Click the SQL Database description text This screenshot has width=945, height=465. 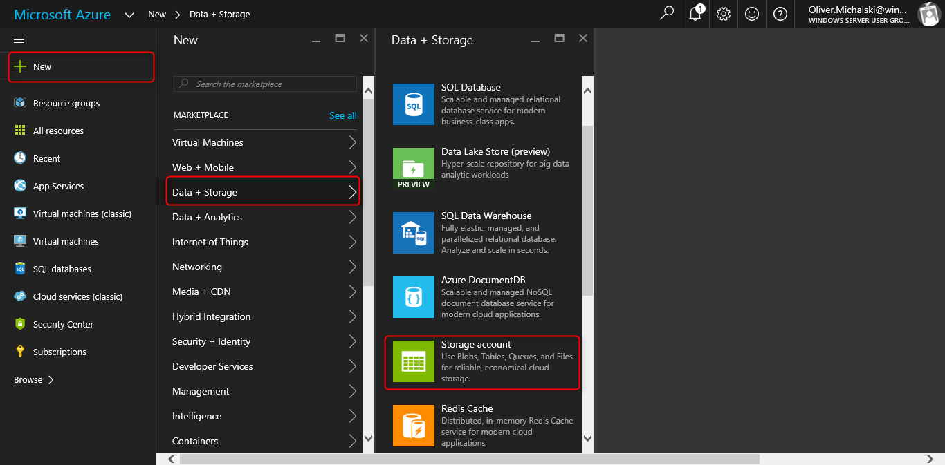click(x=501, y=111)
